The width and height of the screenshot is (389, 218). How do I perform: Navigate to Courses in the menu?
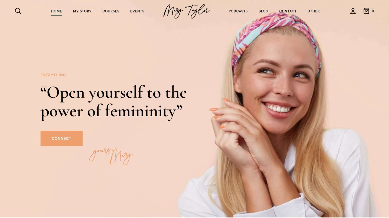pyautogui.click(x=111, y=11)
